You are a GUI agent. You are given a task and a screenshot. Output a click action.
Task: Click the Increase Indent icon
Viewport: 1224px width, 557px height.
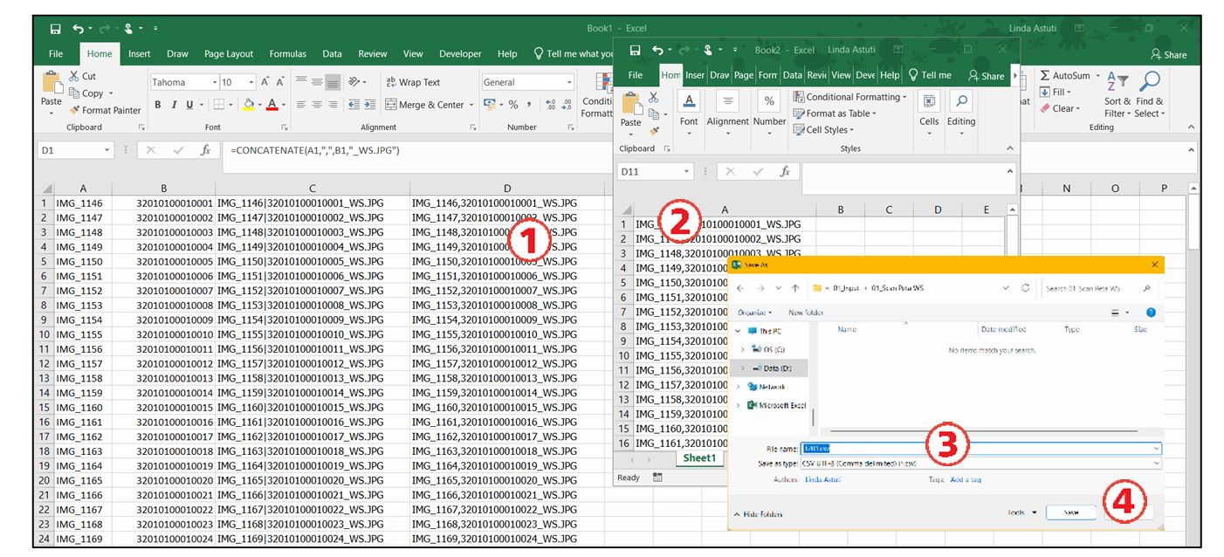(371, 105)
